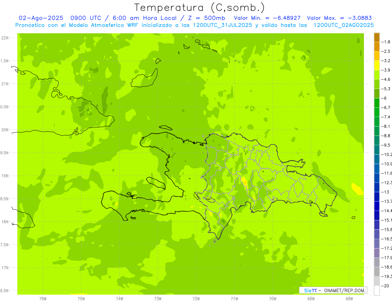Image resolution: width=392 pixels, height=303 pixels.
Task: Pick the orange swatch between -1.8 and -2.5
Action: tap(377, 47)
